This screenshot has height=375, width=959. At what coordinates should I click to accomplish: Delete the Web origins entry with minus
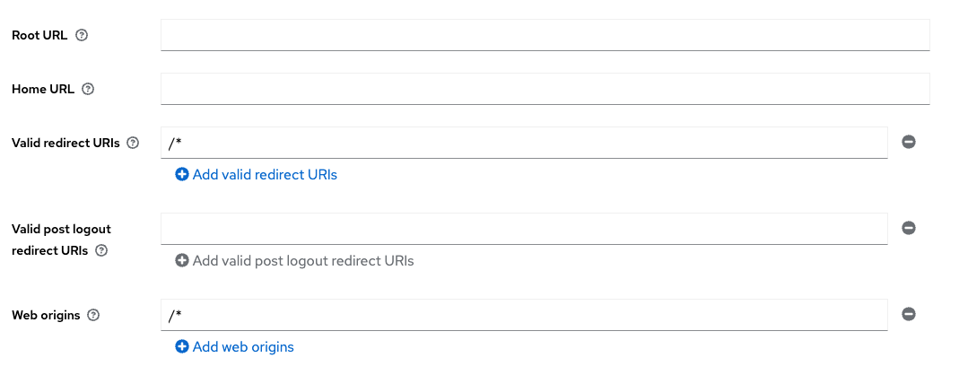(x=909, y=314)
